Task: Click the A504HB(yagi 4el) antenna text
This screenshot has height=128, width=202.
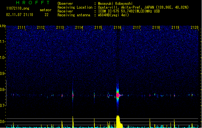Action: [113, 15]
